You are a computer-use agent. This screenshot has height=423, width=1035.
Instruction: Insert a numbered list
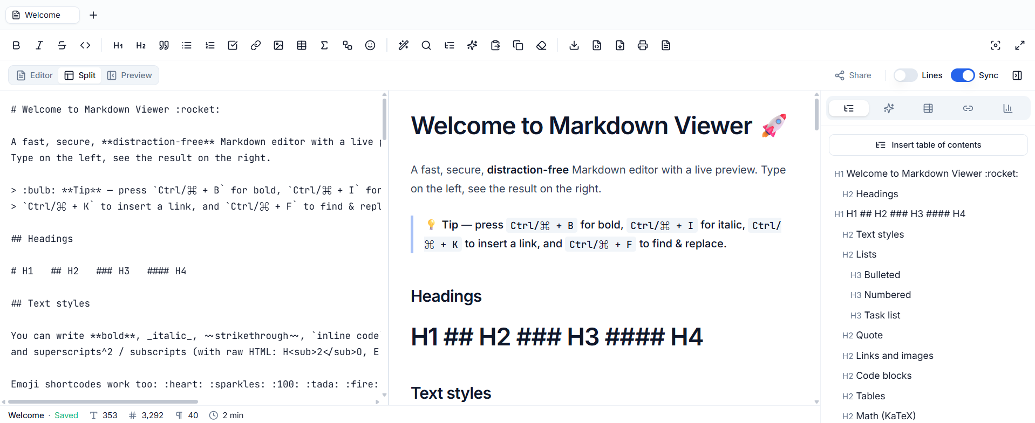coord(210,45)
